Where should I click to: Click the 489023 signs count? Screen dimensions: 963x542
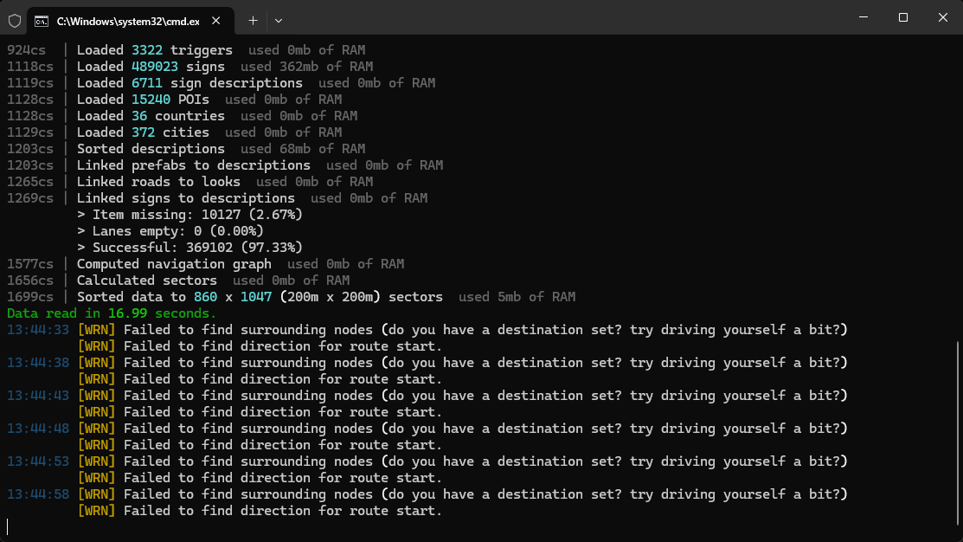coord(149,67)
